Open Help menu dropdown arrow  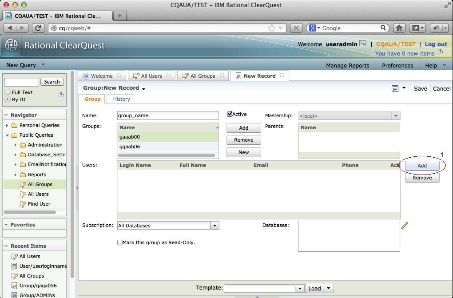click(x=444, y=65)
